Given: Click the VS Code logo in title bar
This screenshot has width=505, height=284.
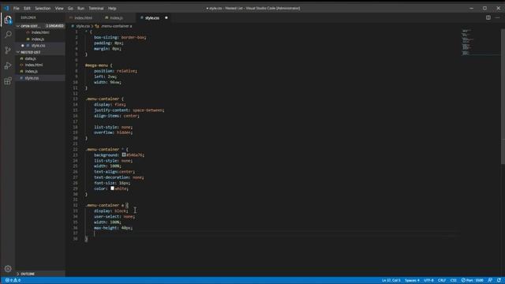Looking at the screenshot, I should [6, 8].
